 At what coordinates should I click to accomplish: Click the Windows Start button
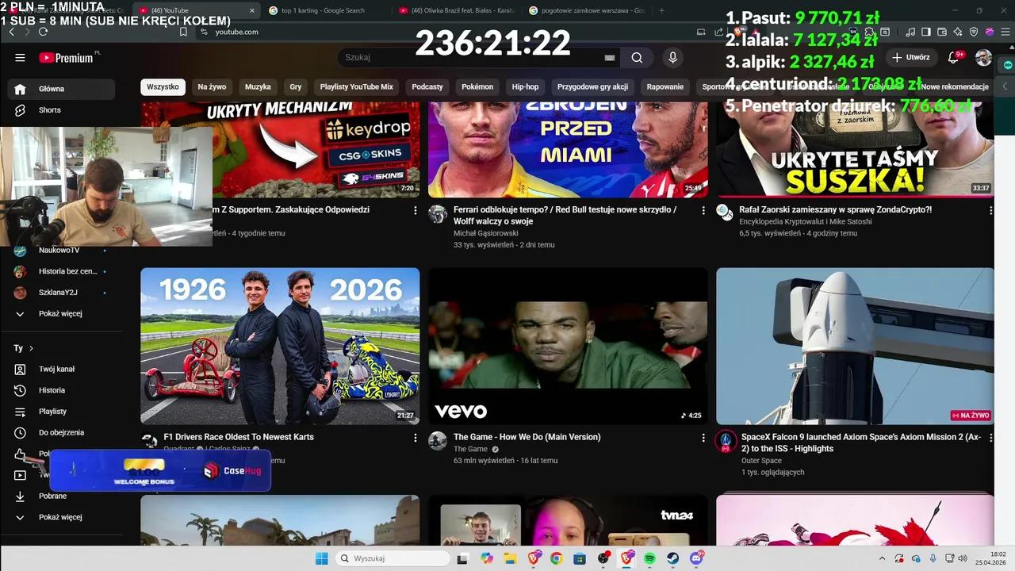(321, 558)
